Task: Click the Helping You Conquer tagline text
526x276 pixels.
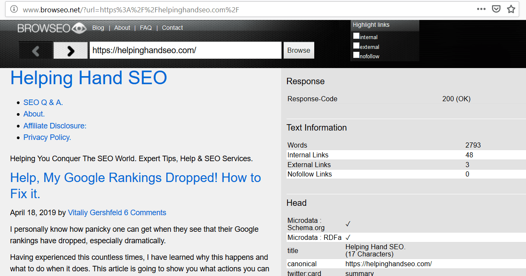Action: tap(131, 159)
